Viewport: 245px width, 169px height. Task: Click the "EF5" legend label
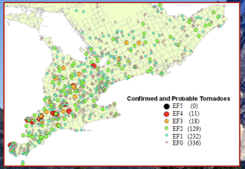tap(177, 106)
